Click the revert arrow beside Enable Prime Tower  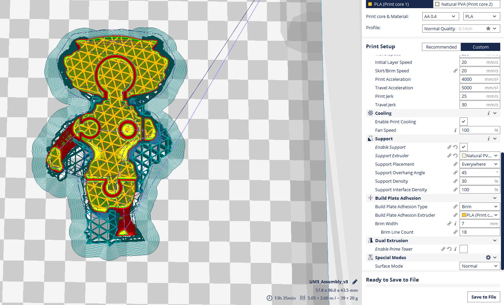click(x=449, y=249)
